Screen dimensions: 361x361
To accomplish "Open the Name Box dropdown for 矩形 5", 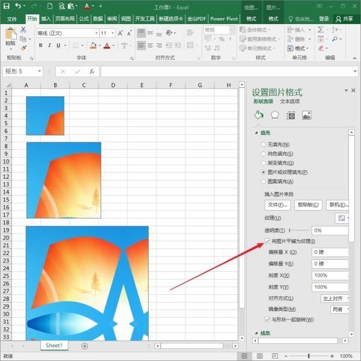I will [x=39, y=71].
